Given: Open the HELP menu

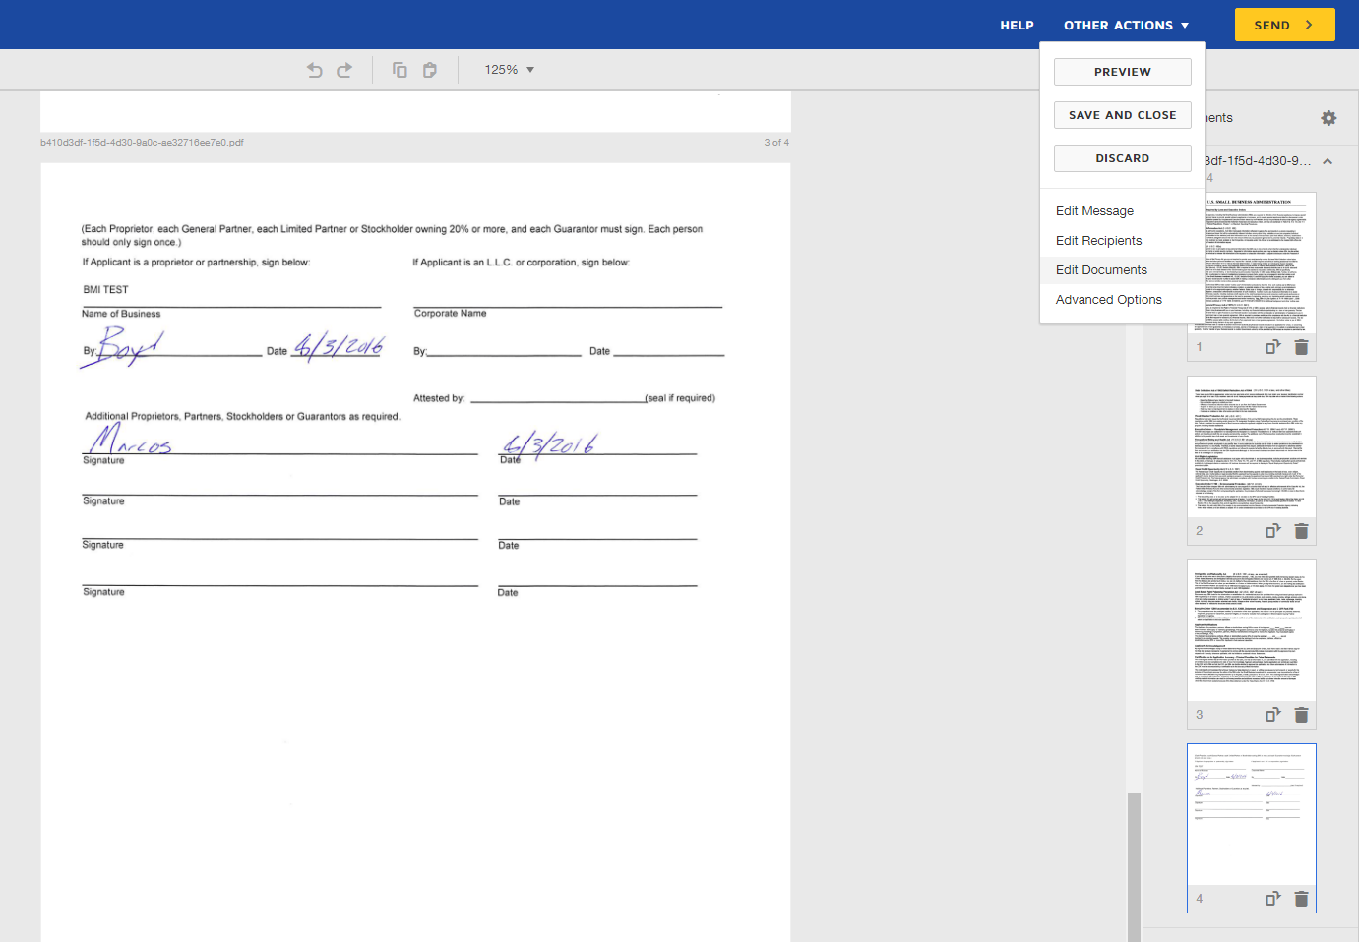Looking at the screenshot, I should pos(1017,26).
